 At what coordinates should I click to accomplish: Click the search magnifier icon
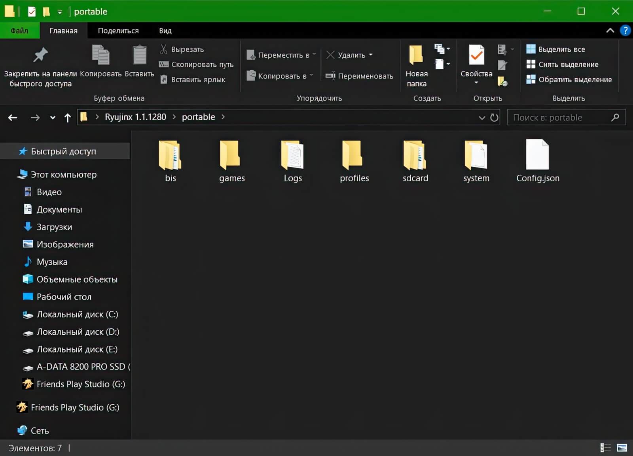click(615, 117)
